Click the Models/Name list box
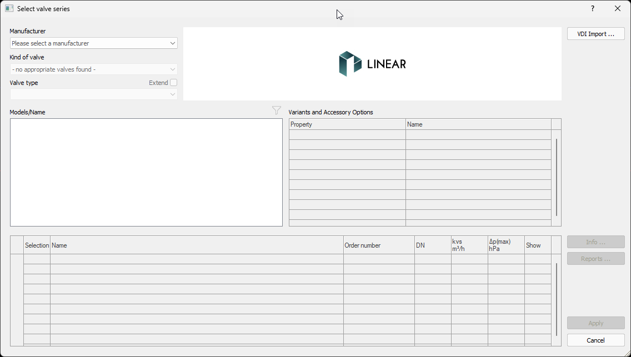The height and width of the screenshot is (357, 631). pos(146,173)
